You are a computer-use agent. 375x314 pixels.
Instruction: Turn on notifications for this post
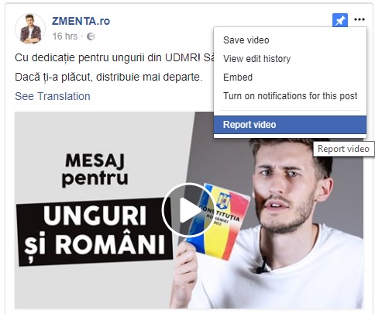[x=290, y=96]
